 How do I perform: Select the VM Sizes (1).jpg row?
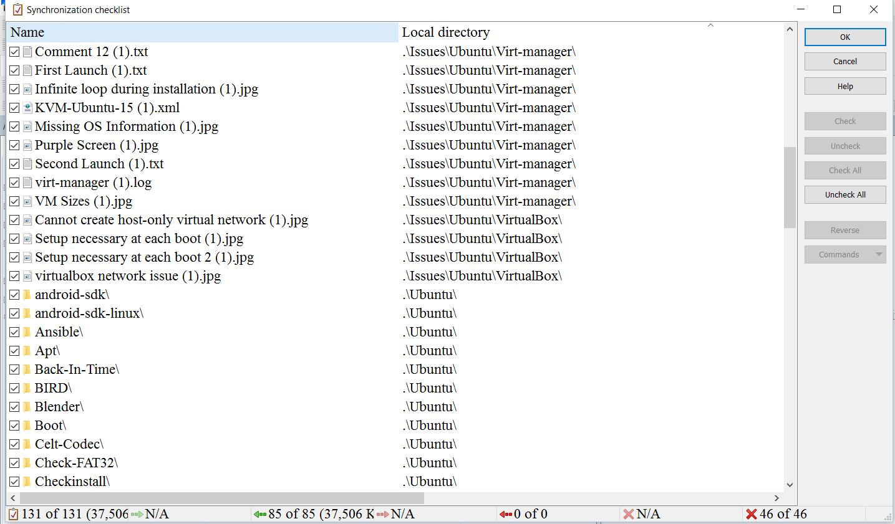(x=84, y=201)
